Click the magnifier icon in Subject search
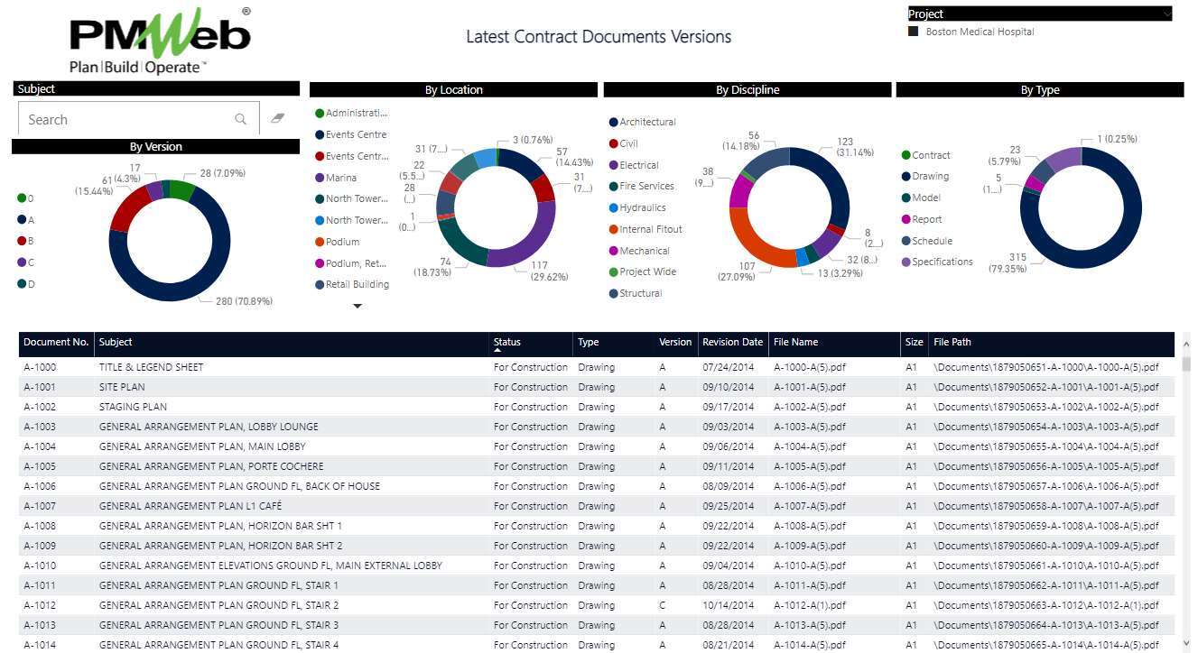Image resolution: width=1198 pixels, height=653 pixels. tap(240, 119)
